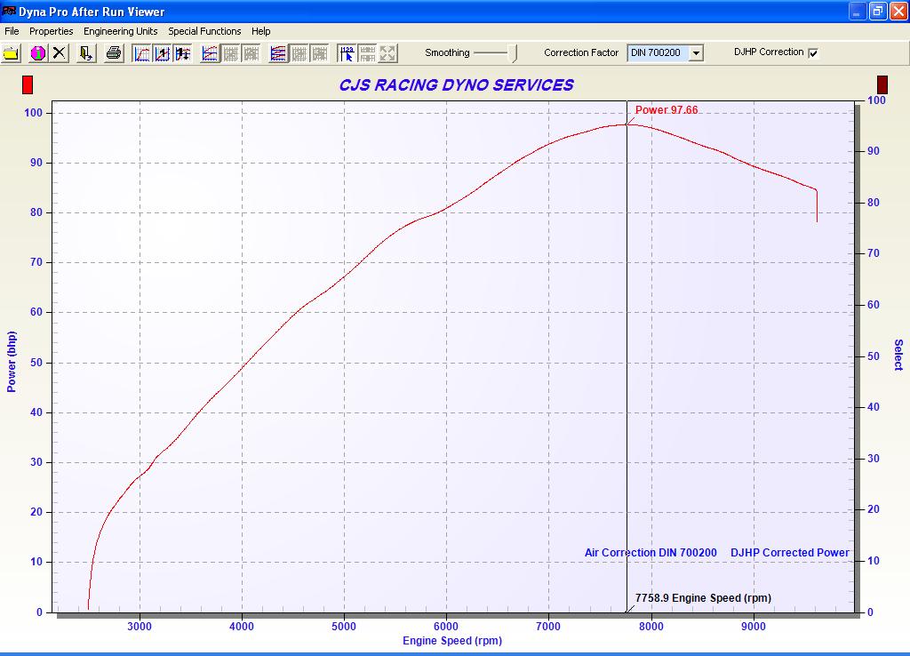
Task: Click the first grayed grid icon after striped graph
Action: tap(299, 53)
